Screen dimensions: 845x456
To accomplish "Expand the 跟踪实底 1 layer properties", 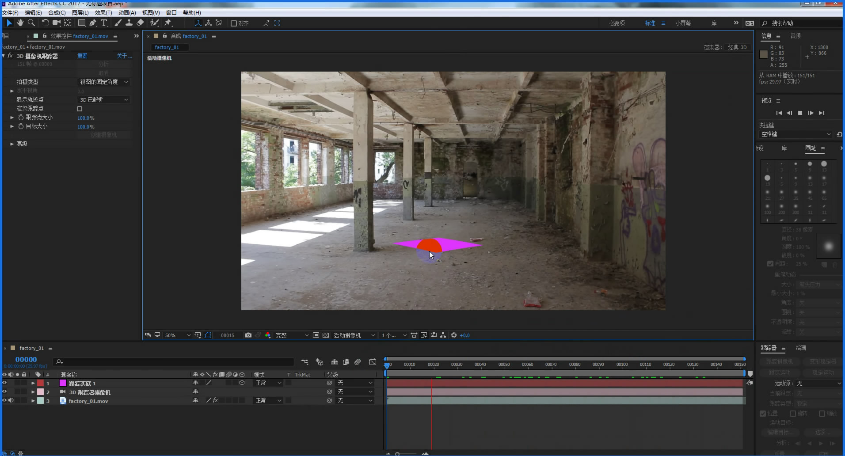I will 33,383.
